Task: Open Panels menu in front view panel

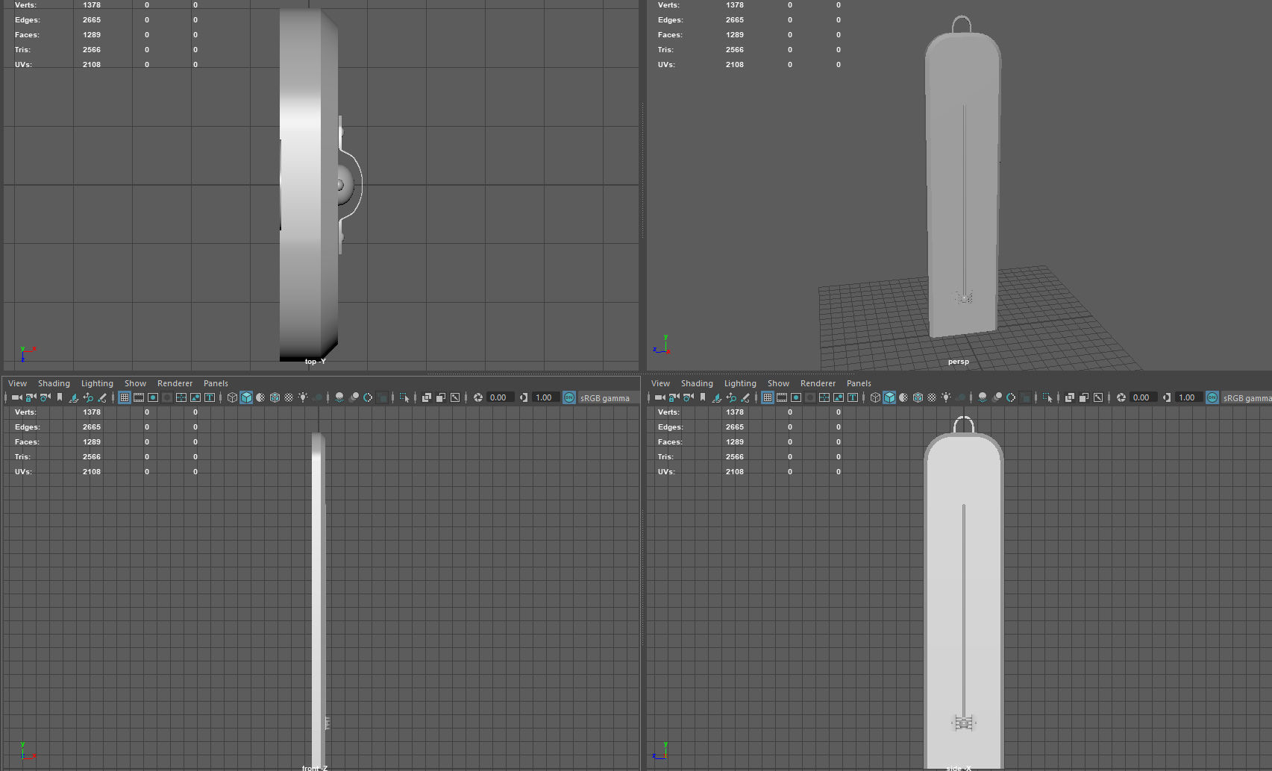Action: (216, 383)
